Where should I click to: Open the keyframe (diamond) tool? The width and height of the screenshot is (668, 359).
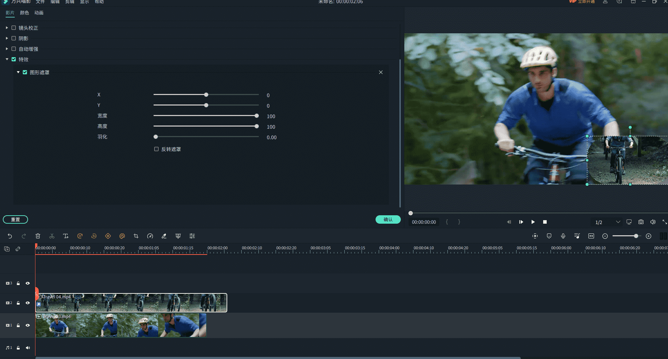coord(108,236)
